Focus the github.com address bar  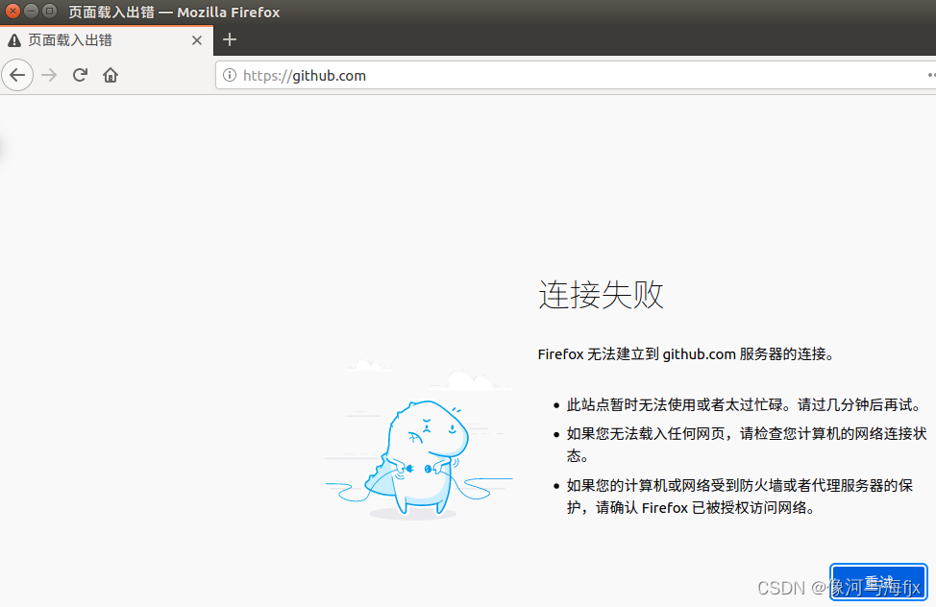576,75
